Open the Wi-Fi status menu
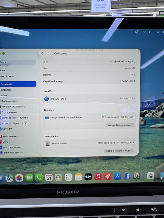Viewport: 164px width, 218px height. (144, 32)
